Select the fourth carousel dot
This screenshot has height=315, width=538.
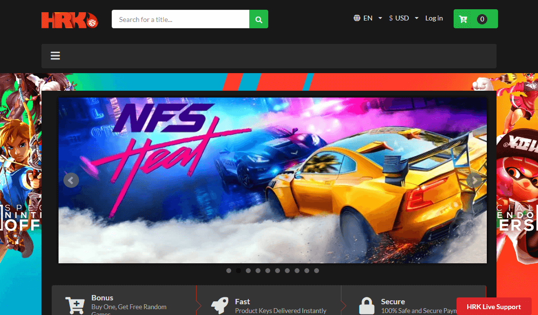tap(258, 271)
